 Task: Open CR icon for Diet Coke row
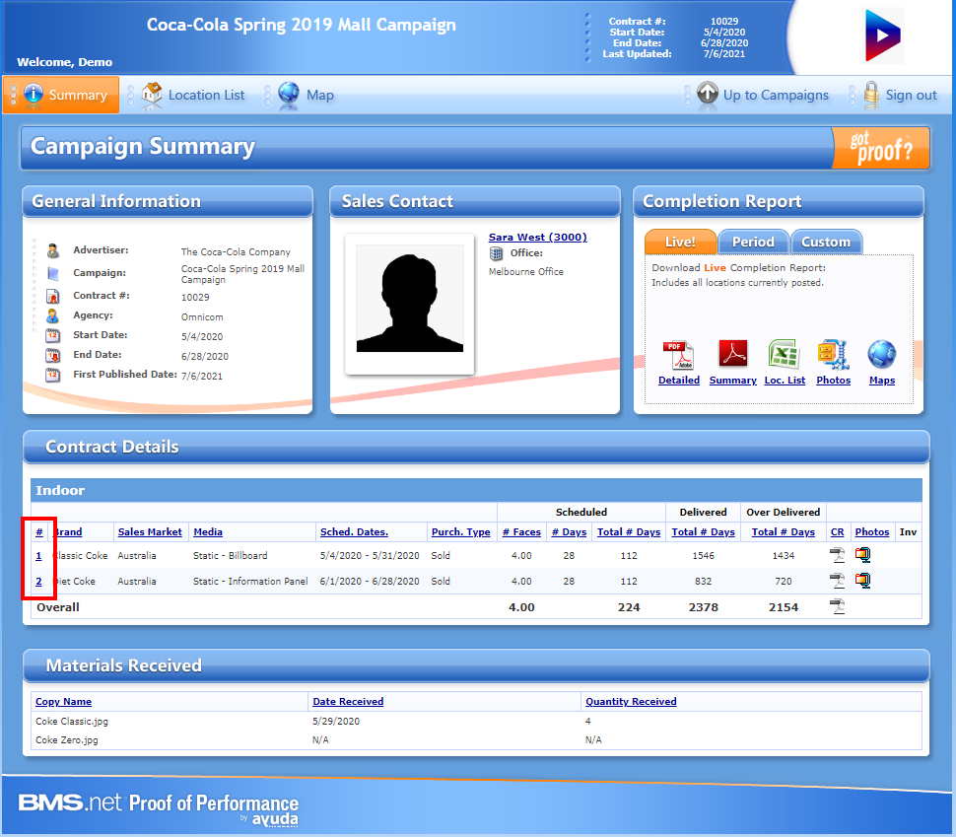(837, 581)
